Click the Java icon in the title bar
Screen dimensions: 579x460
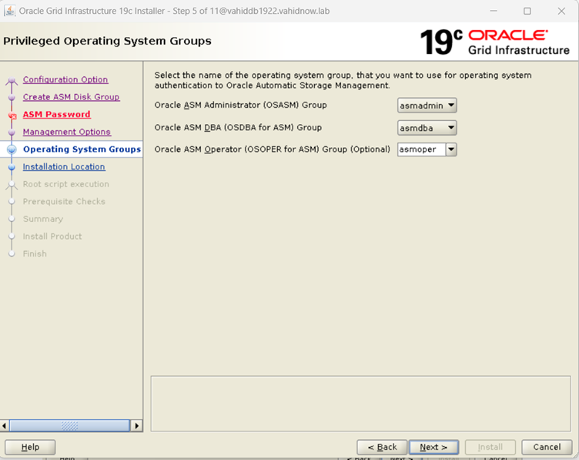coord(11,11)
